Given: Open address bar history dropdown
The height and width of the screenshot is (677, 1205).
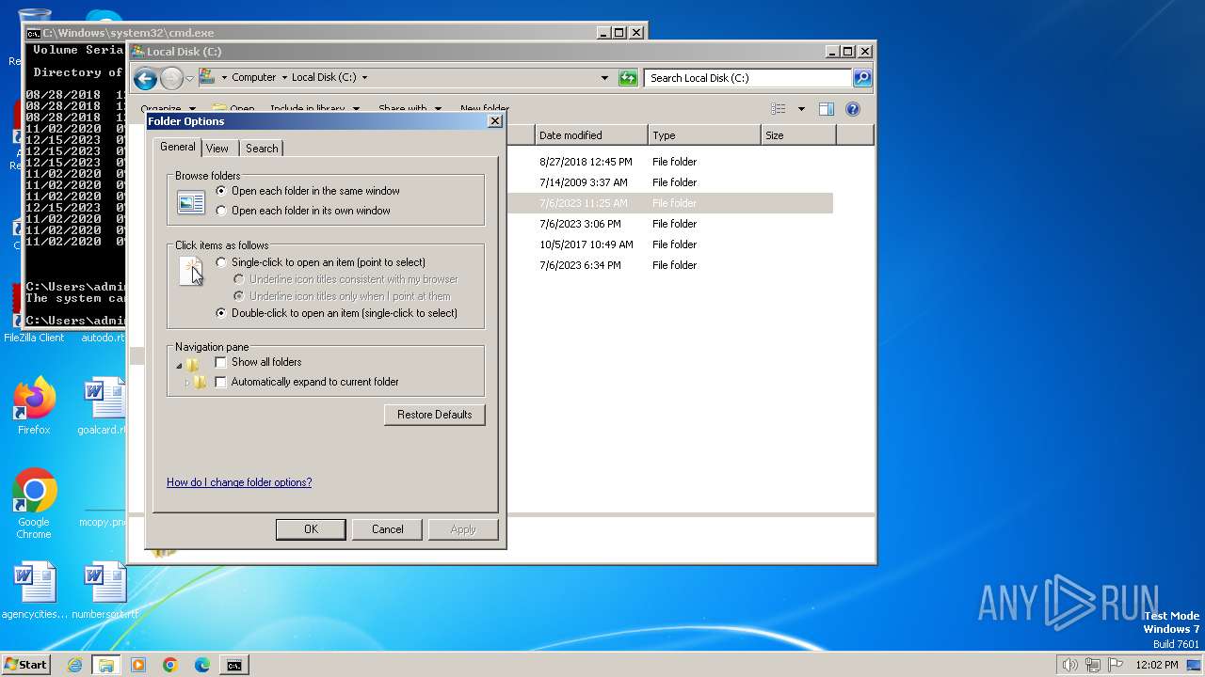Looking at the screenshot, I should (x=604, y=78).
